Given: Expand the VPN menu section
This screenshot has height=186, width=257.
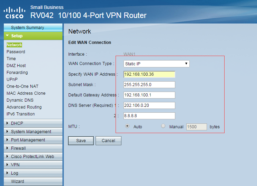Looking at the screenshot, I should (x=15, y=165).
